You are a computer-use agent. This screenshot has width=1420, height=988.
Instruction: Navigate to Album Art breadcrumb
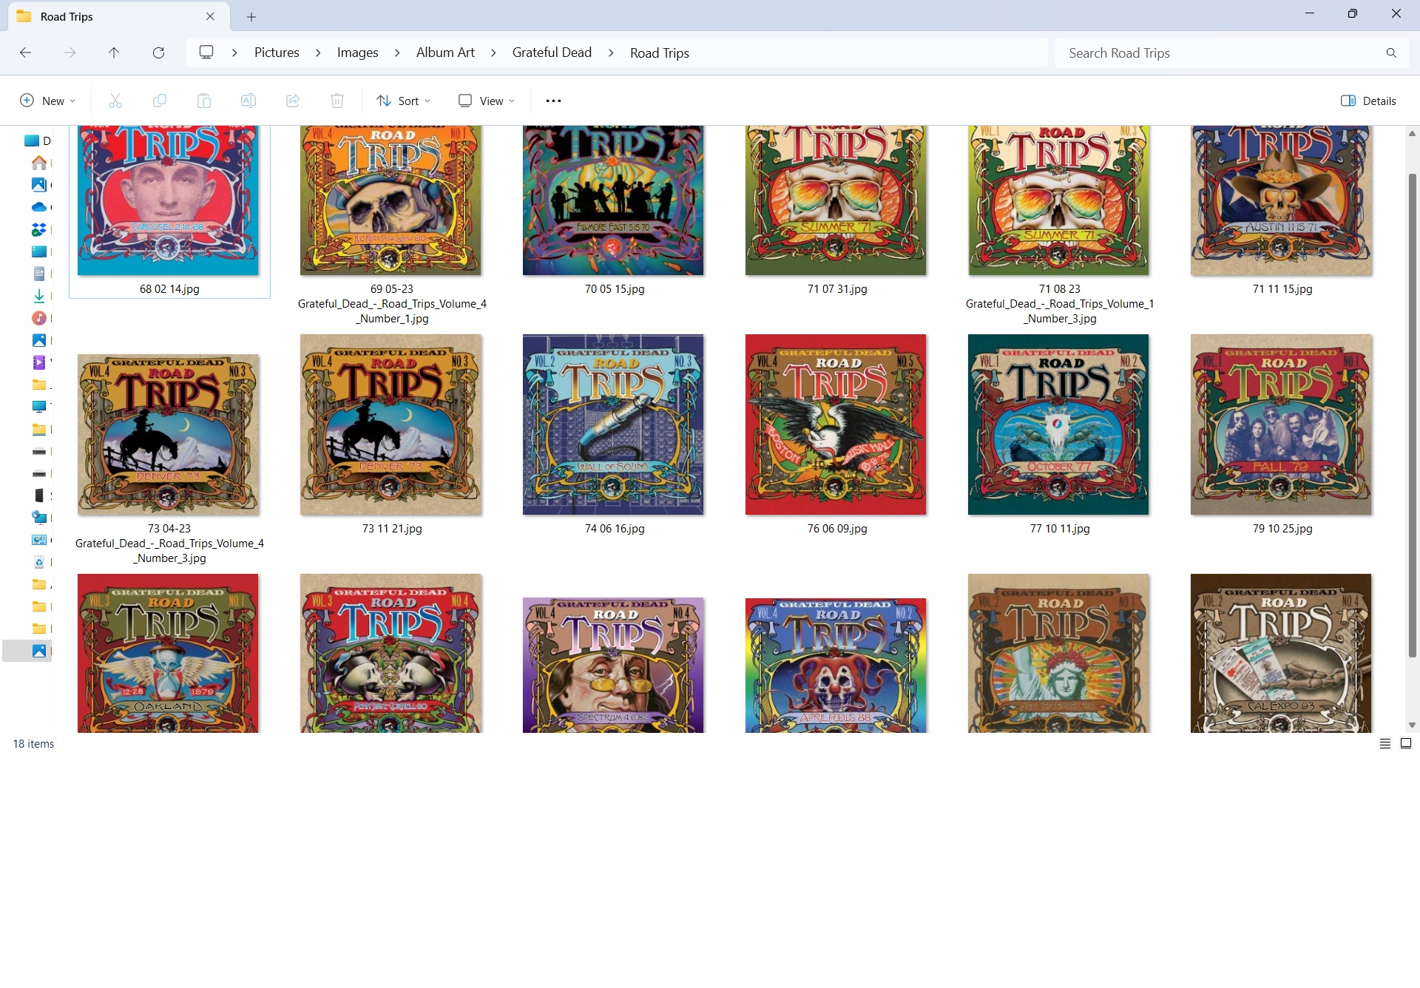tap(445, 53)
